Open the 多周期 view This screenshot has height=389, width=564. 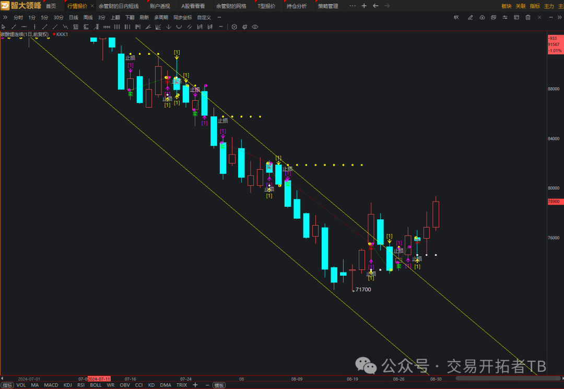click(161, 17)
